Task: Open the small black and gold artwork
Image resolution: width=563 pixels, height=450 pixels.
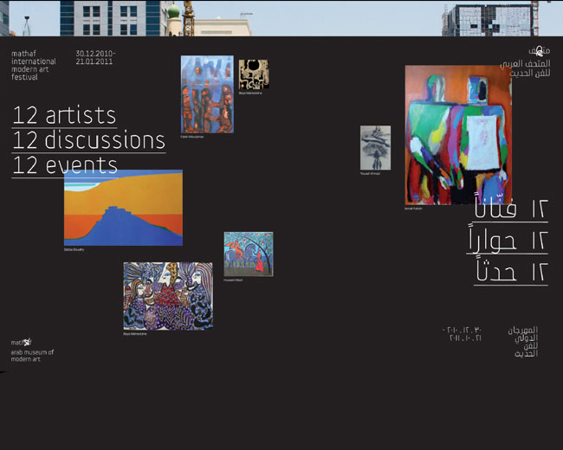Action: tap(254, 74)
